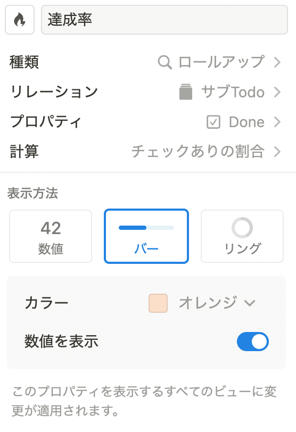Open the オレンジ color dropdown arrow

(250, 303)
